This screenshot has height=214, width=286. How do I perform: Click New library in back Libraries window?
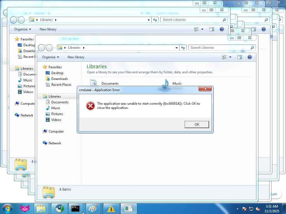48,29
